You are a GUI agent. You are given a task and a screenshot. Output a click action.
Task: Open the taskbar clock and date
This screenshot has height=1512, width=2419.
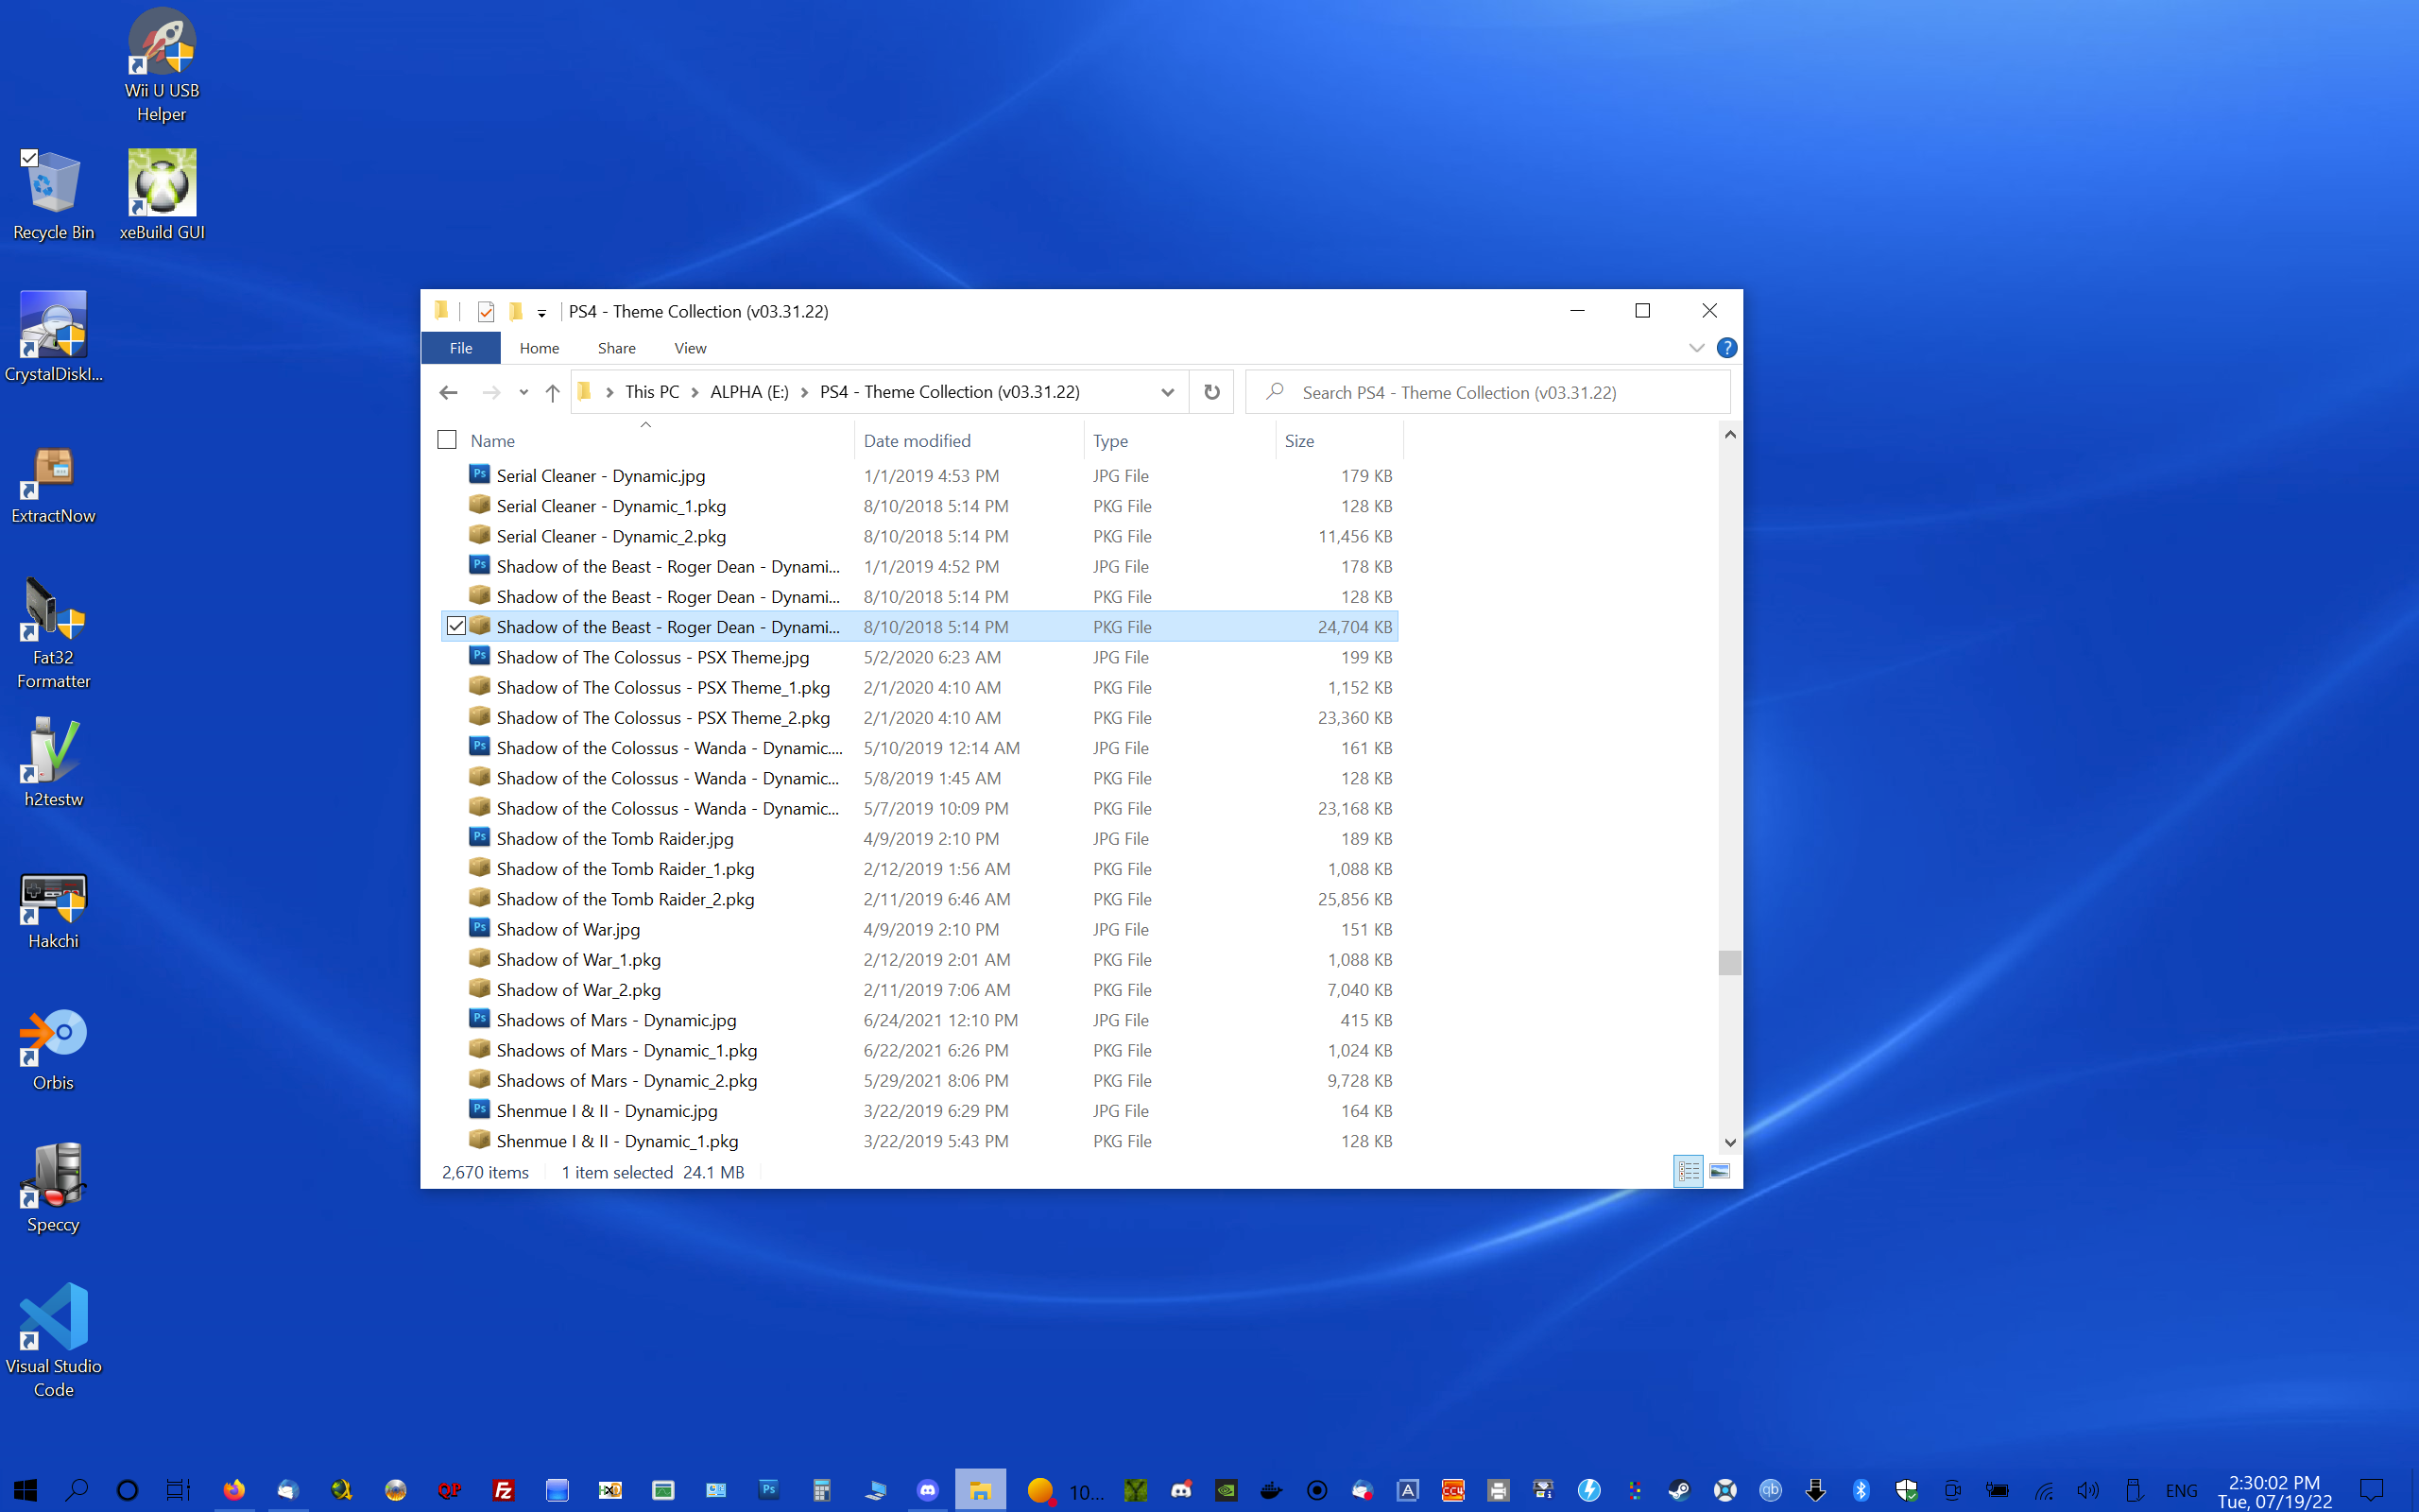point(2274,1491)
